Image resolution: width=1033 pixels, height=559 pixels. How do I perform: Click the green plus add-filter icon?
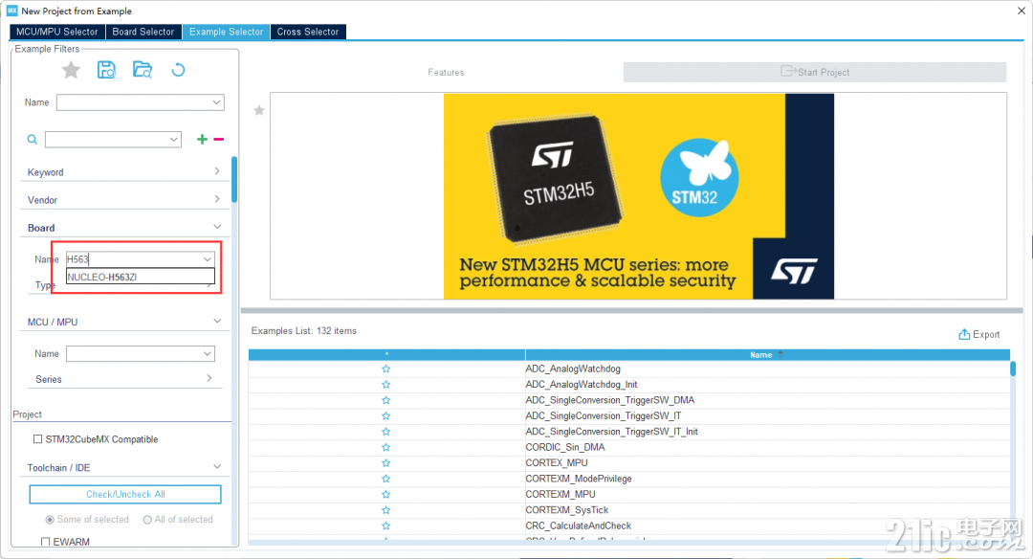202,139
